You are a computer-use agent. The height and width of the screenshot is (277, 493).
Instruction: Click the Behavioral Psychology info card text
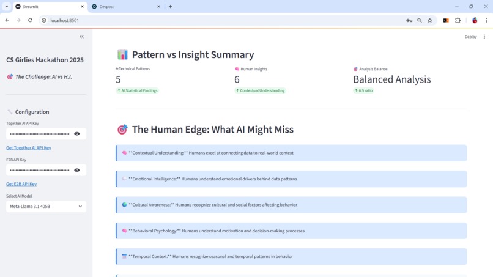coord(217,231)
